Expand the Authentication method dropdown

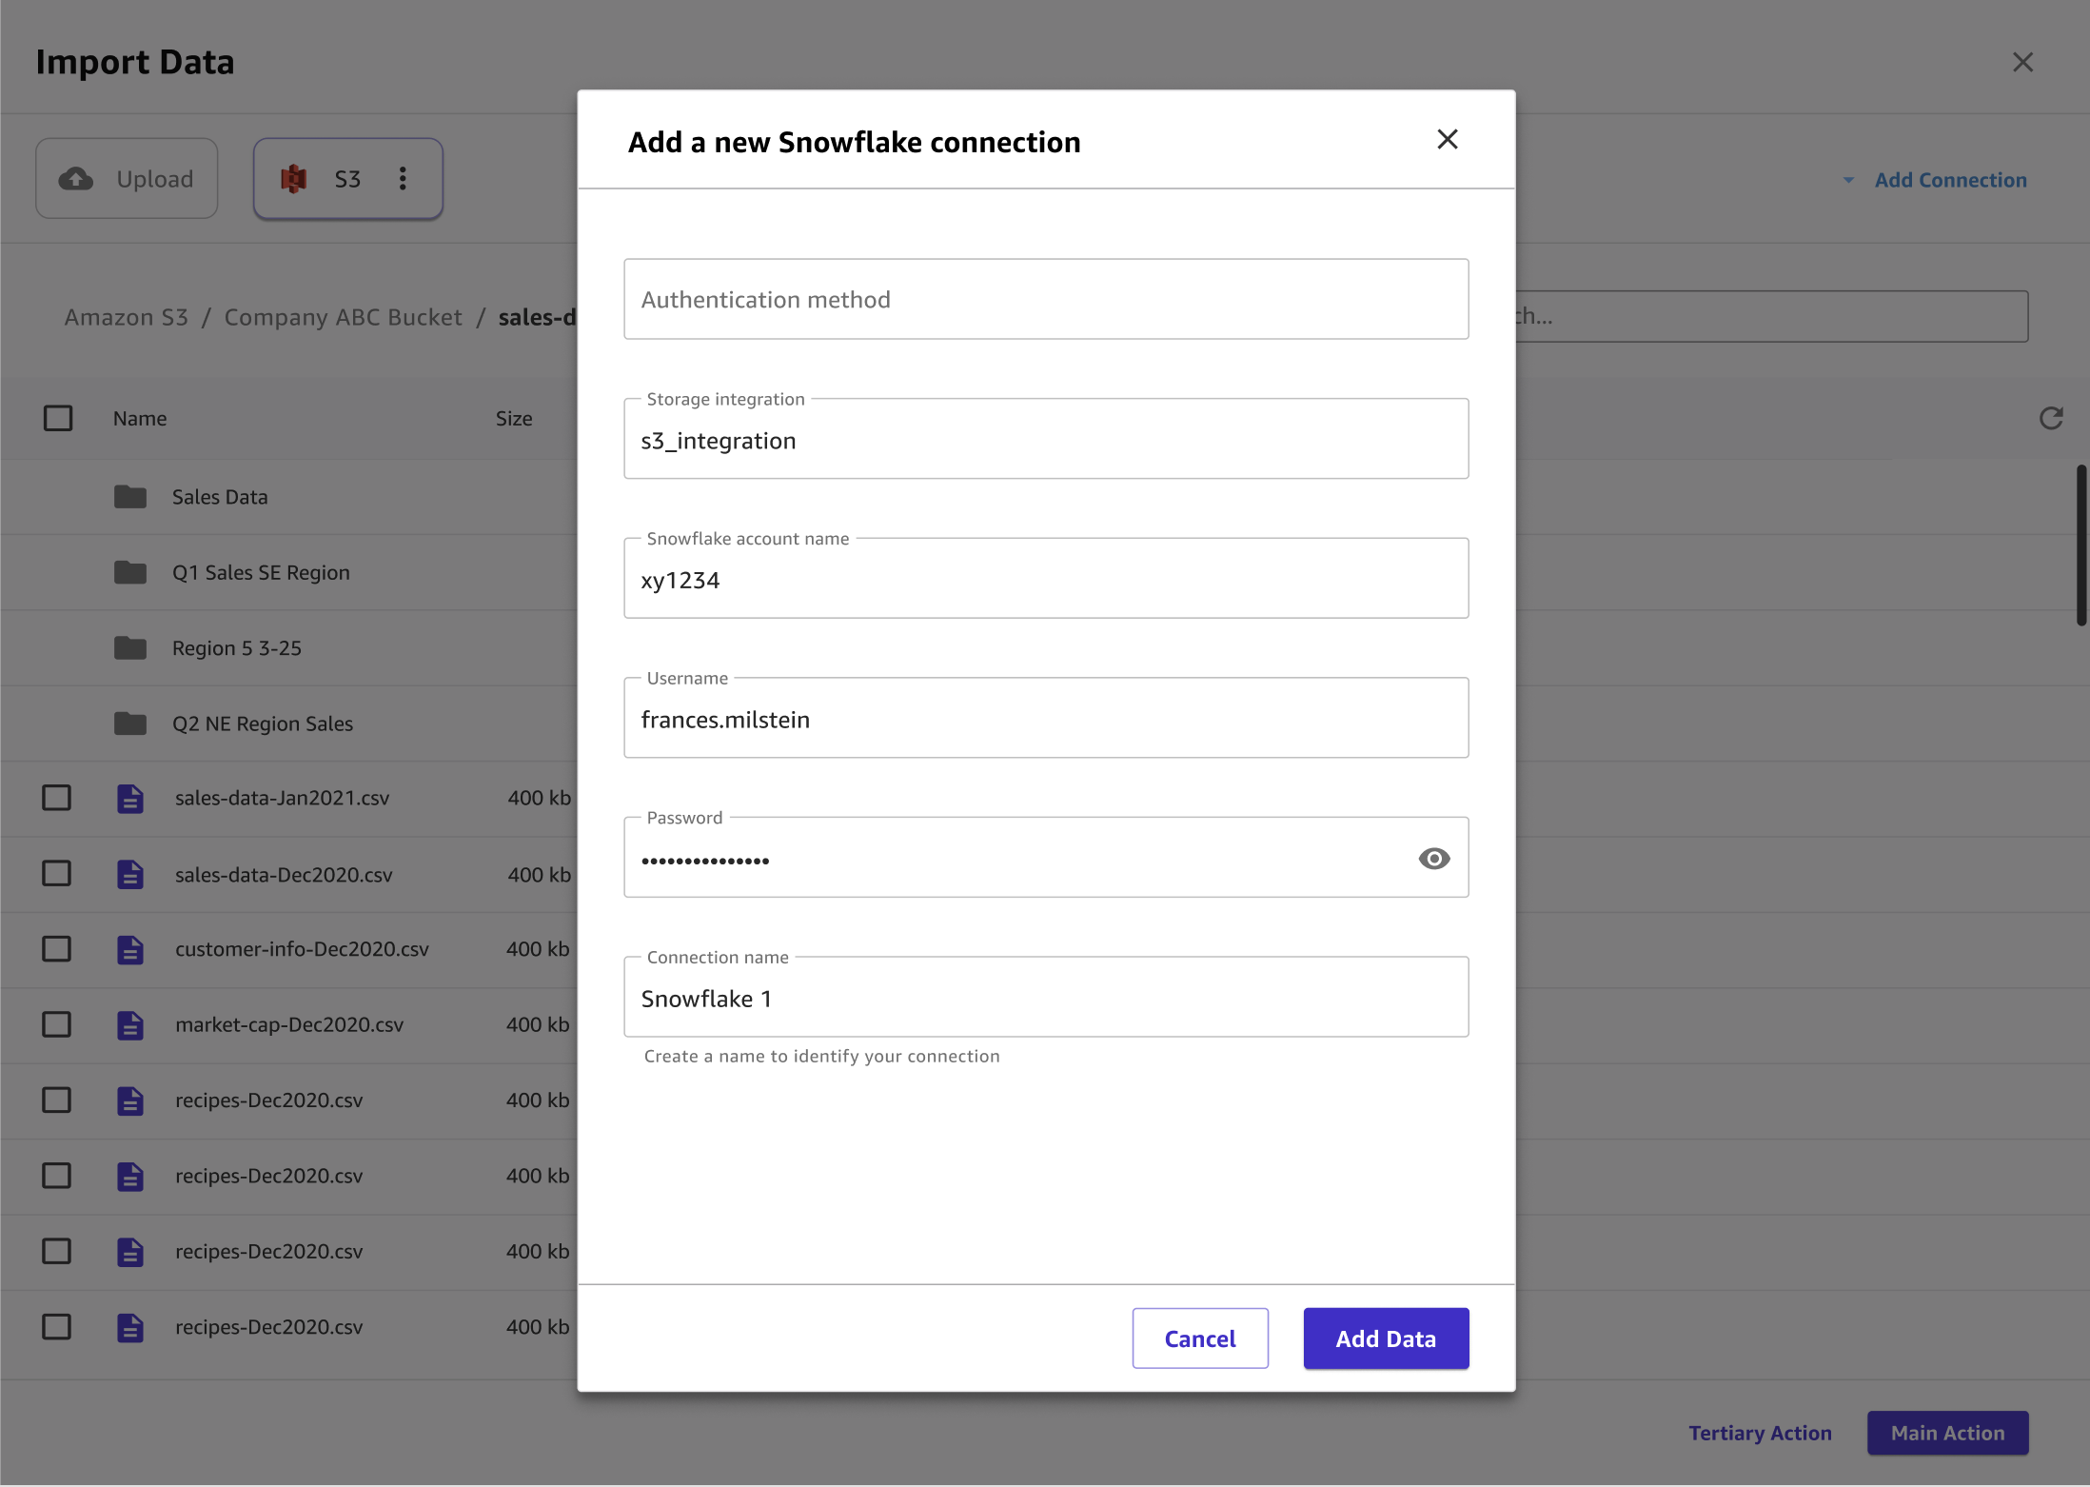coord(1046,298)
